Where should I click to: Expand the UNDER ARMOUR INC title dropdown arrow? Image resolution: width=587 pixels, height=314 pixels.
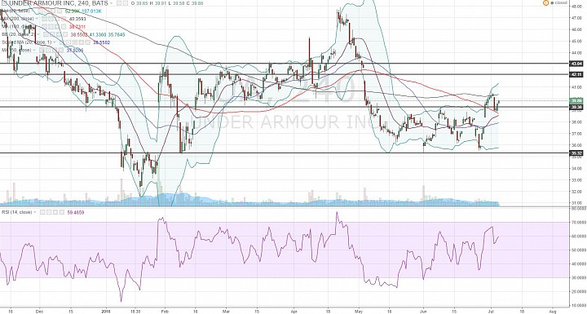click(x=111, y=3)
